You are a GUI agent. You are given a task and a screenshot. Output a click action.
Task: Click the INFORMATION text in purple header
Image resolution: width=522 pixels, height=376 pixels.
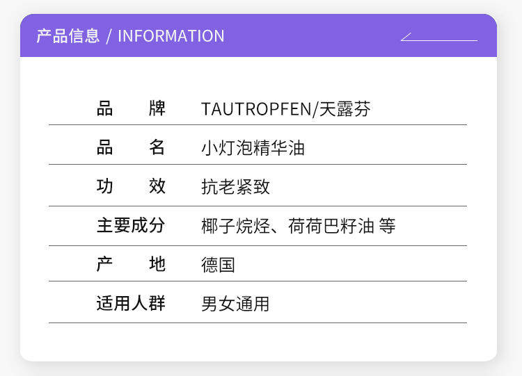tap(171, 36)
